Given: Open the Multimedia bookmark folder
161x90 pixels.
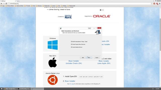Looking at the screenshot, I should pyautogui.click(x=46, y=6).
